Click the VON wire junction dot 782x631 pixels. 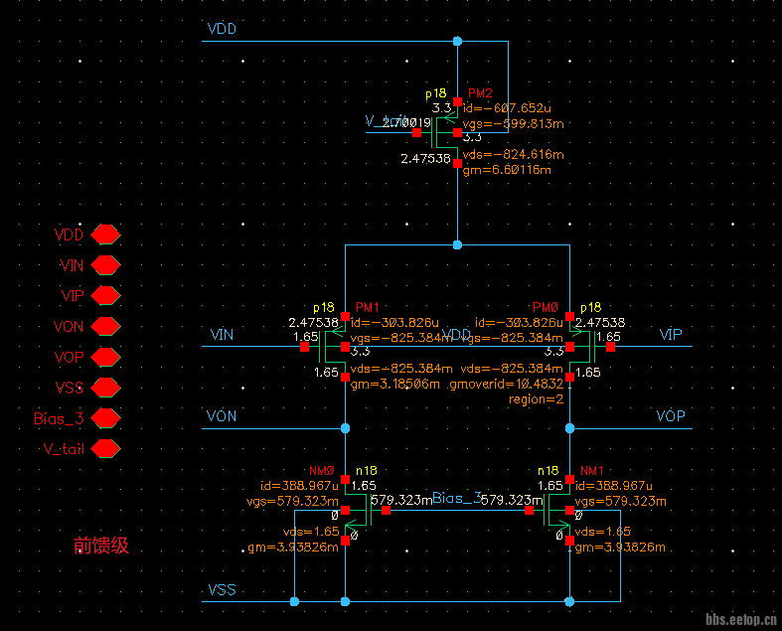tap(345, 428)
